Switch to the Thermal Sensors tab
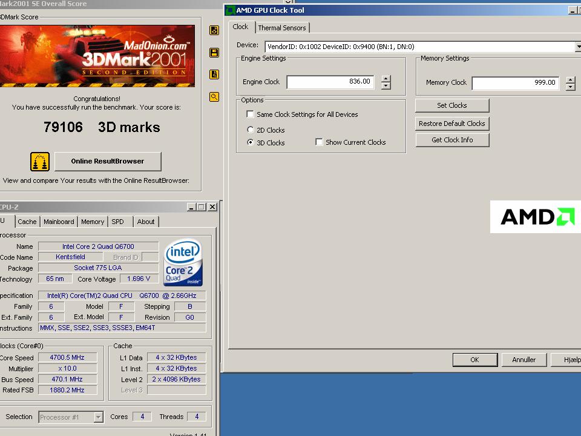The height and width of the screenshot is (436, 581). tap(282, 28)
